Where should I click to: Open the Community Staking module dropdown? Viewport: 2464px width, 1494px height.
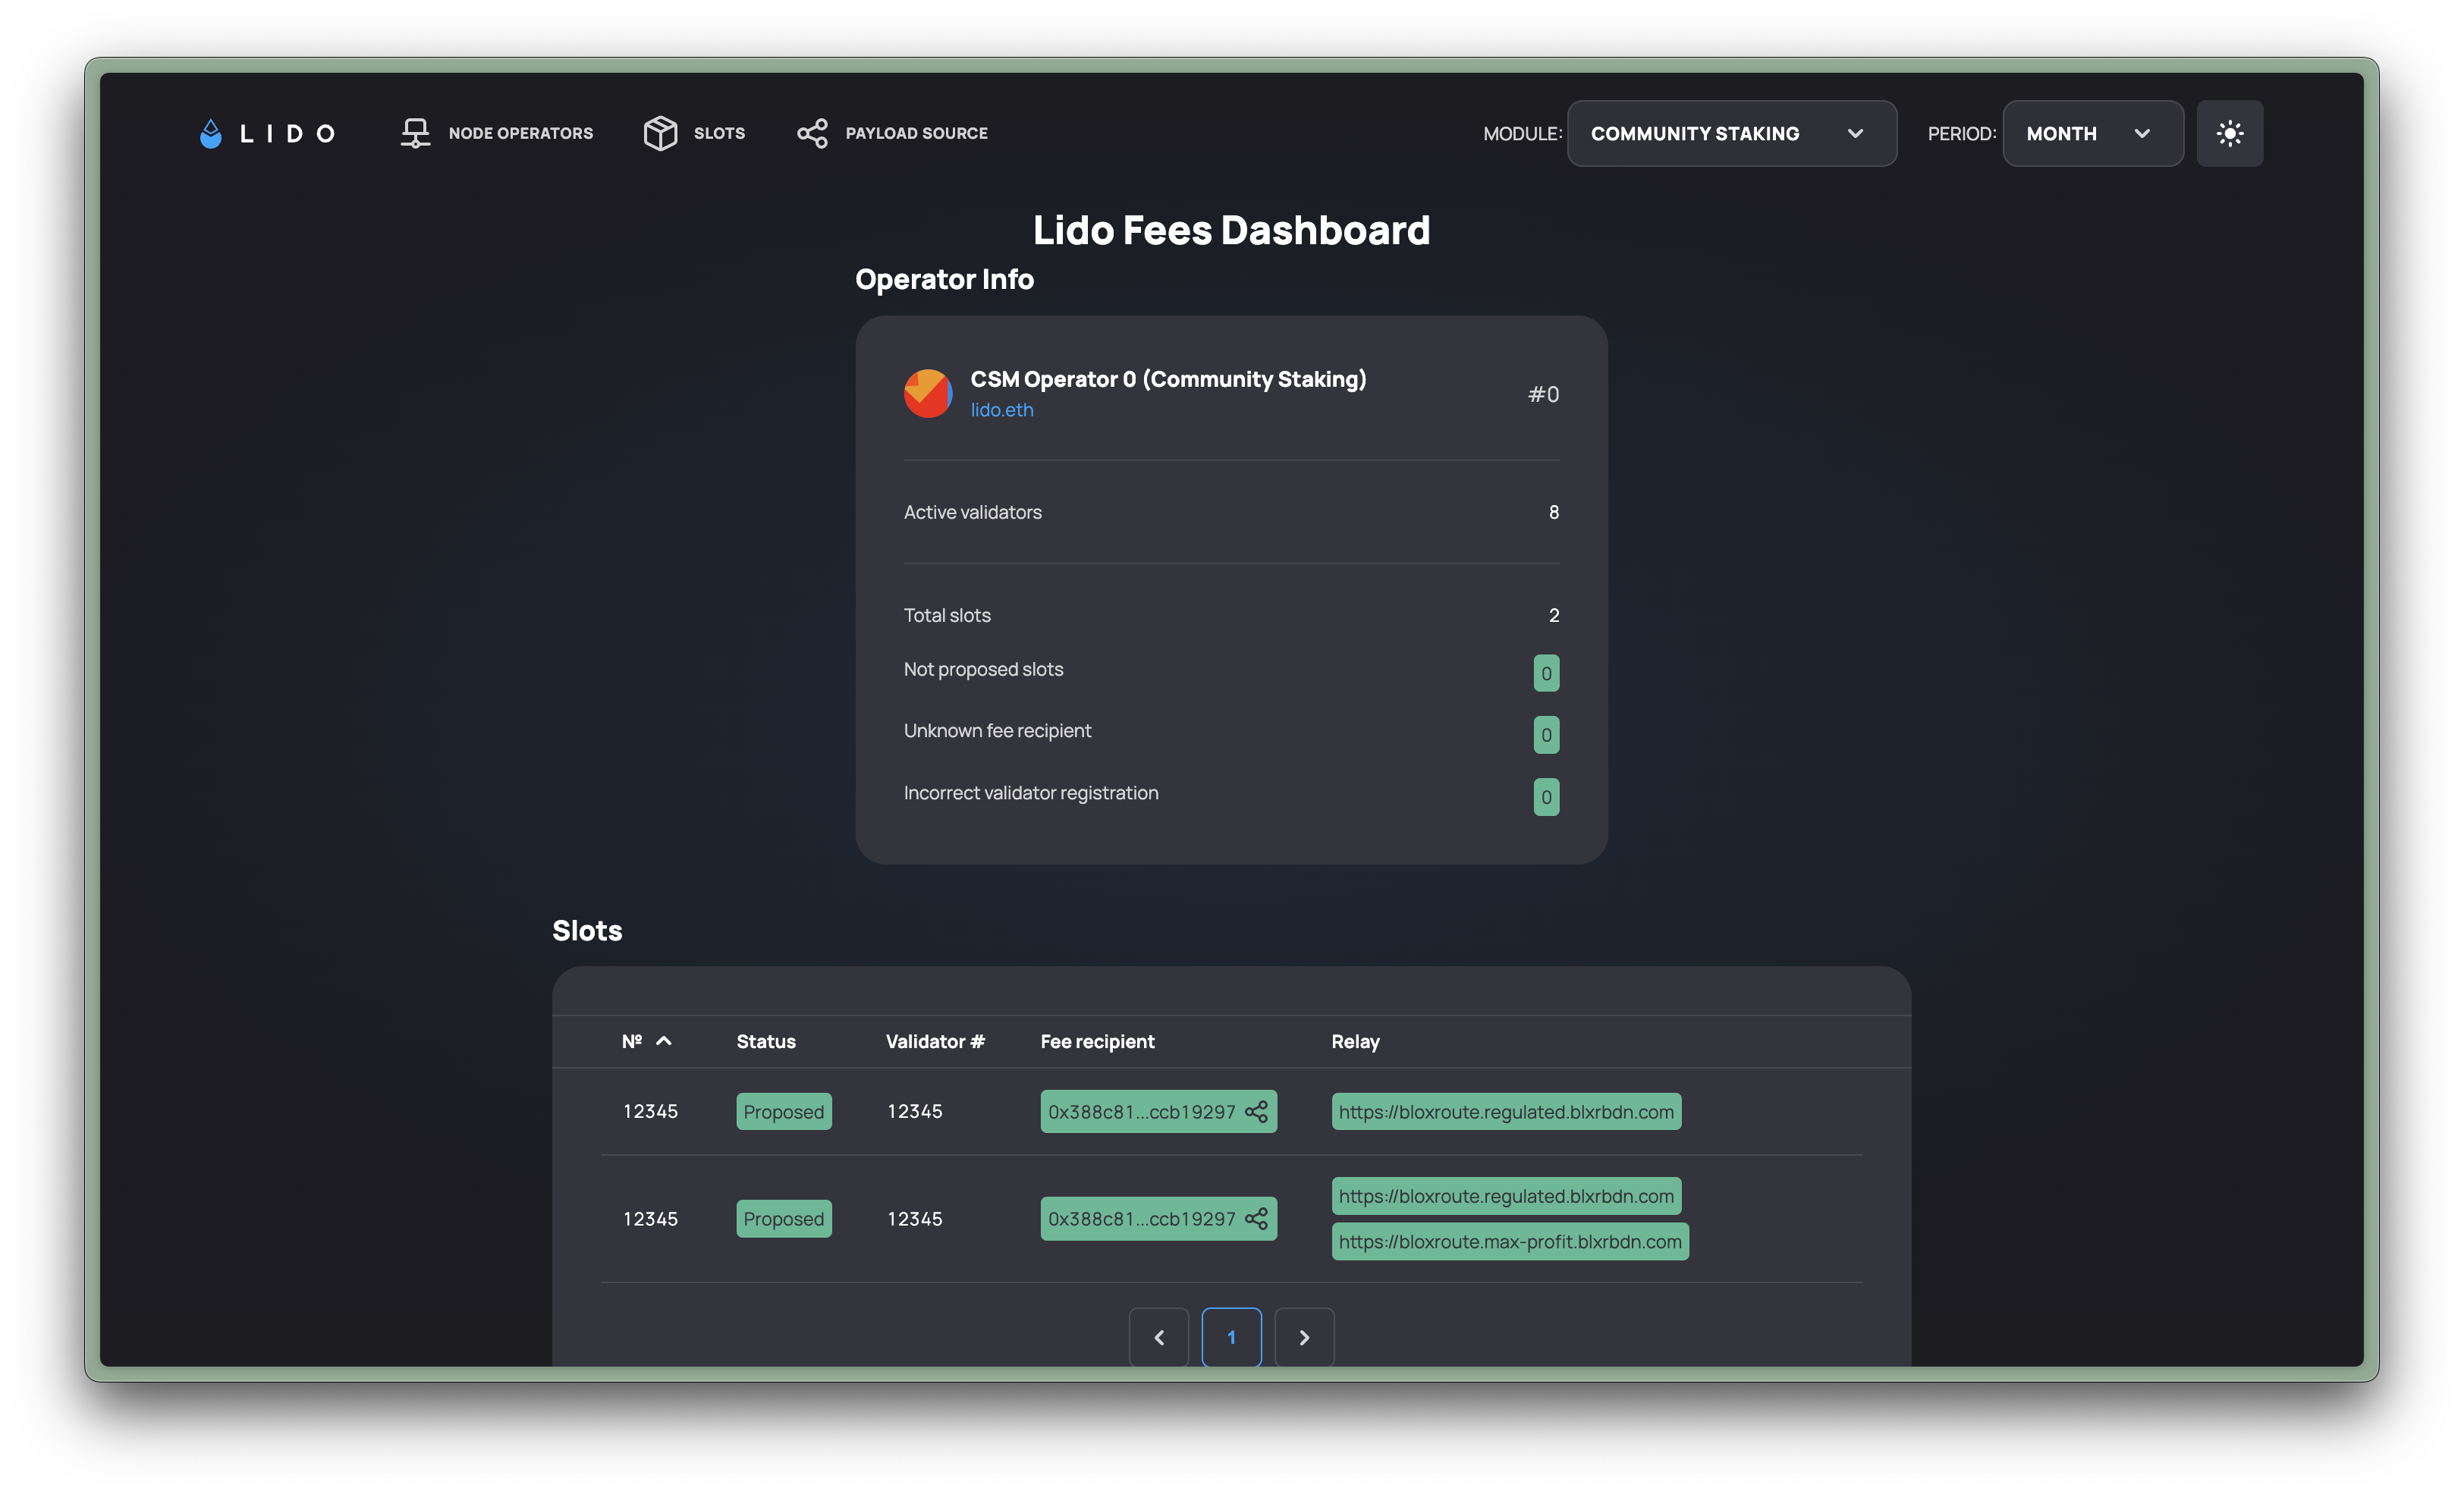click(1731, 133)
